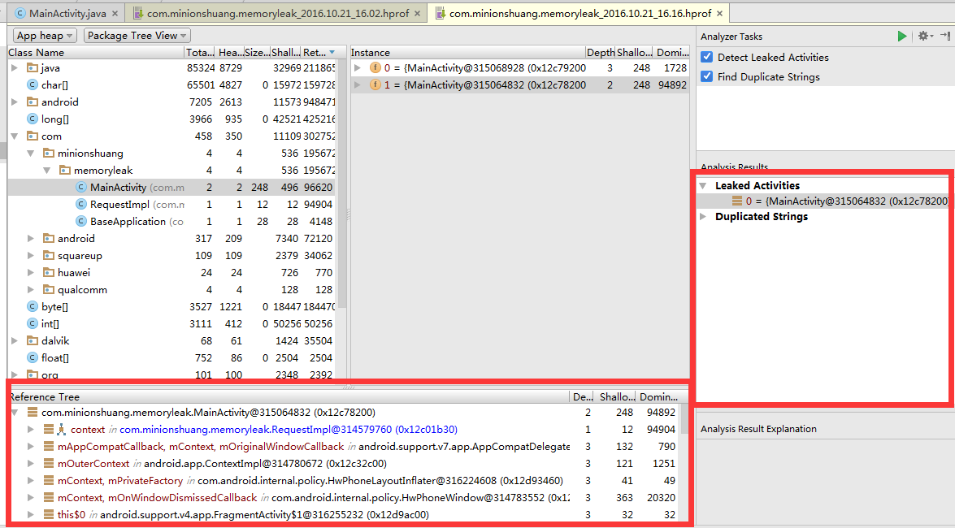
Task: Click the java package folder icon
Action: [33, 67]
